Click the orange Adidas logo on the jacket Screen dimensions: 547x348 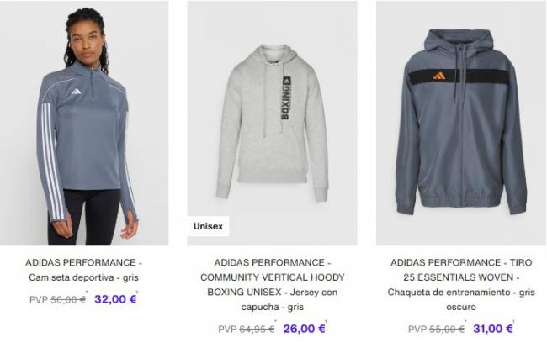439,76
